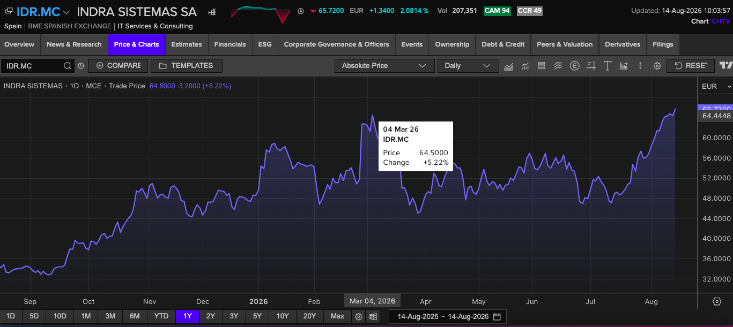Click the export chart icon
This screenshot has width=733, height=327.
[x=624, y=66]
